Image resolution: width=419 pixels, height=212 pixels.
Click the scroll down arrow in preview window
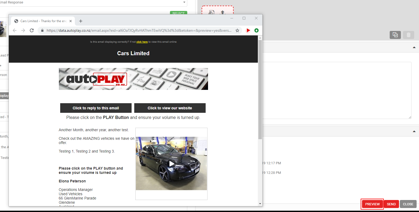260,204
